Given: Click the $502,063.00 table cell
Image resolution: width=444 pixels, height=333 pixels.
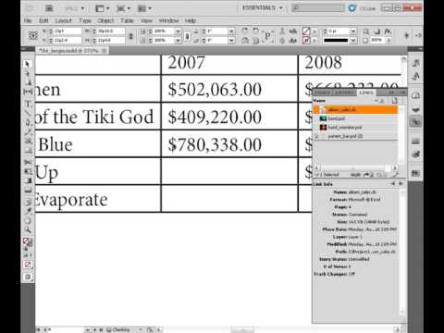Looking at the screenshot, I should coord(229,89).
